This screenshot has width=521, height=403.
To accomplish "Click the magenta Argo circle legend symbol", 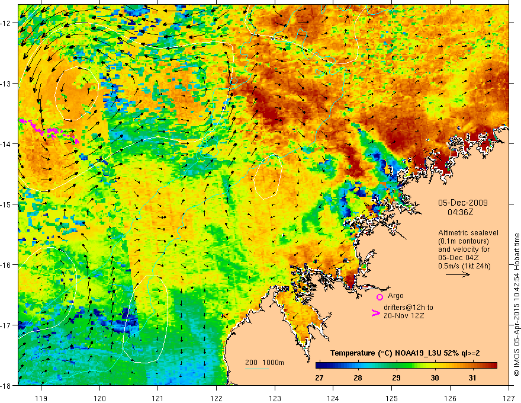I will tap(380, 297).
